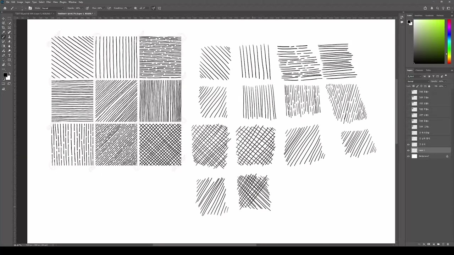Image resolution: width=454 pixels, height=255 pixels.
Task: Click lock image pixels brush icon
Action: click(x=417, y=86)
